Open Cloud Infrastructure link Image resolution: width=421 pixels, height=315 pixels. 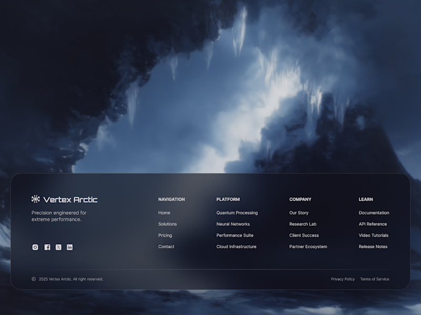point(236,246)
